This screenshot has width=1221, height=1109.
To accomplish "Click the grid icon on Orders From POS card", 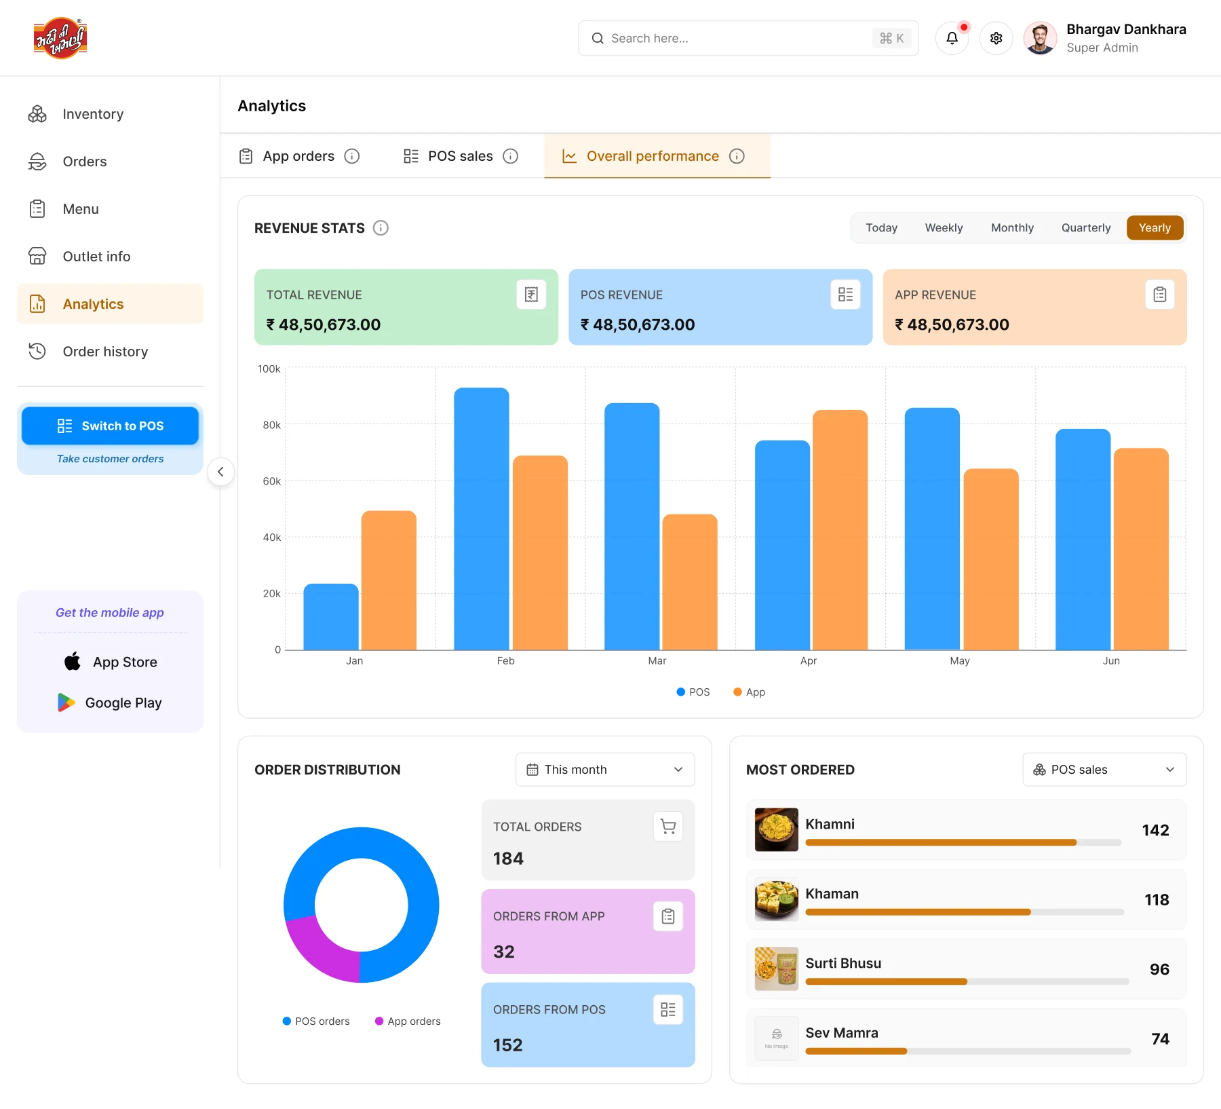I will click(x=668, y=1010).
